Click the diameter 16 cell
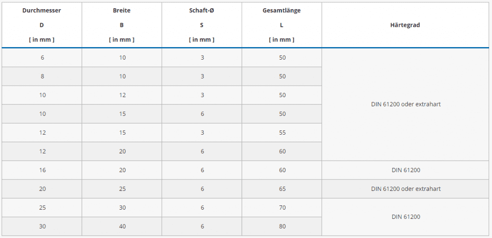 (x=42, y=170)
